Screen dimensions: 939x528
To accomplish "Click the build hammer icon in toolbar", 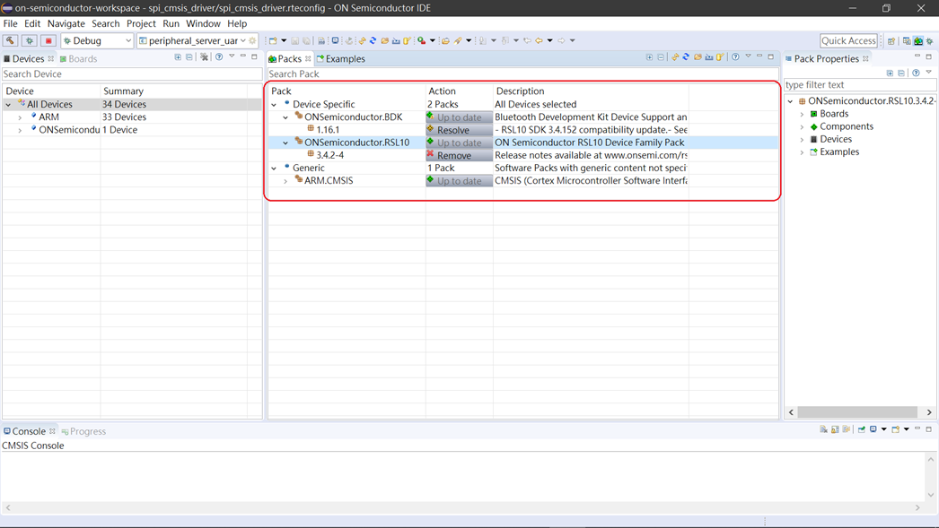I will point(11,40).
